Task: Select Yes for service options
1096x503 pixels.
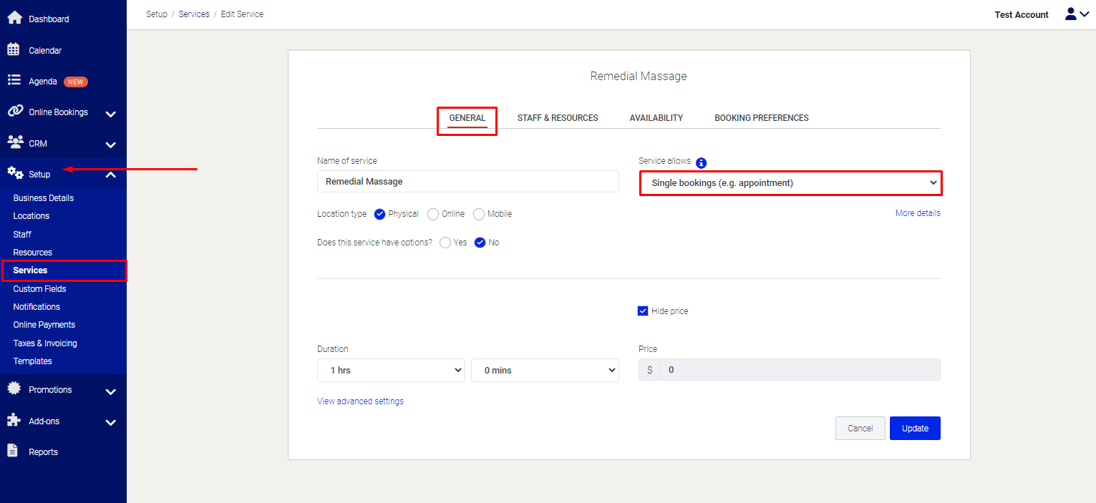Action: tap(445, 243)
